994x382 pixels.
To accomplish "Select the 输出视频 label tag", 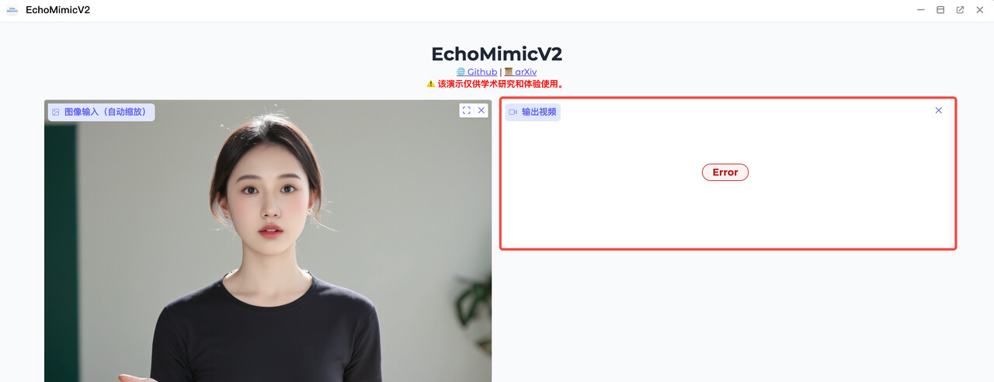I will [x=533, y=112].
